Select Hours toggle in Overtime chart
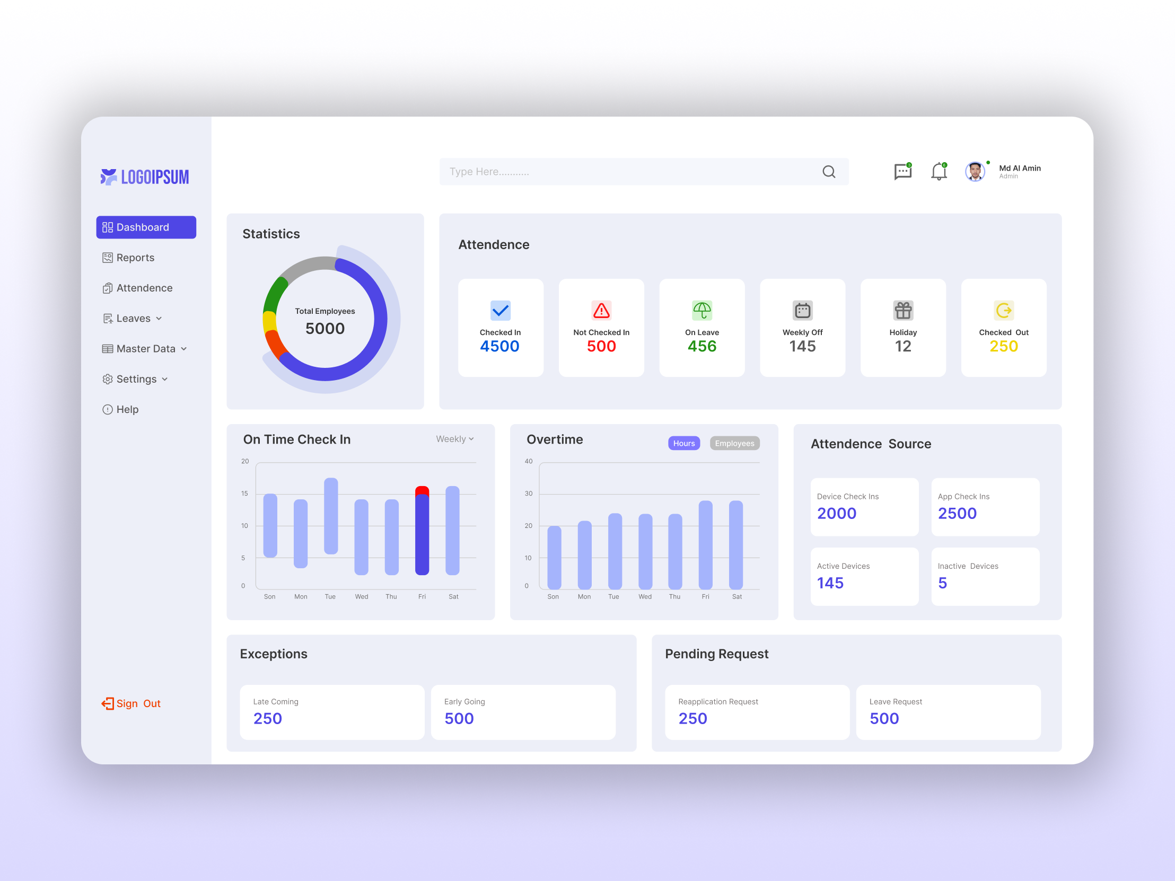1175x881 pixels. tap(683, 443)
